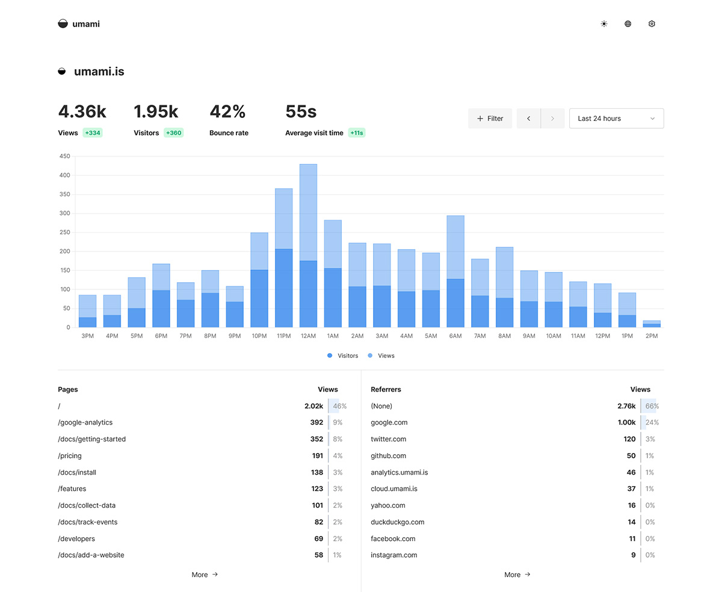Click the Filter button
The height and width of the screenshot is (592, 722).
point(490,118)
